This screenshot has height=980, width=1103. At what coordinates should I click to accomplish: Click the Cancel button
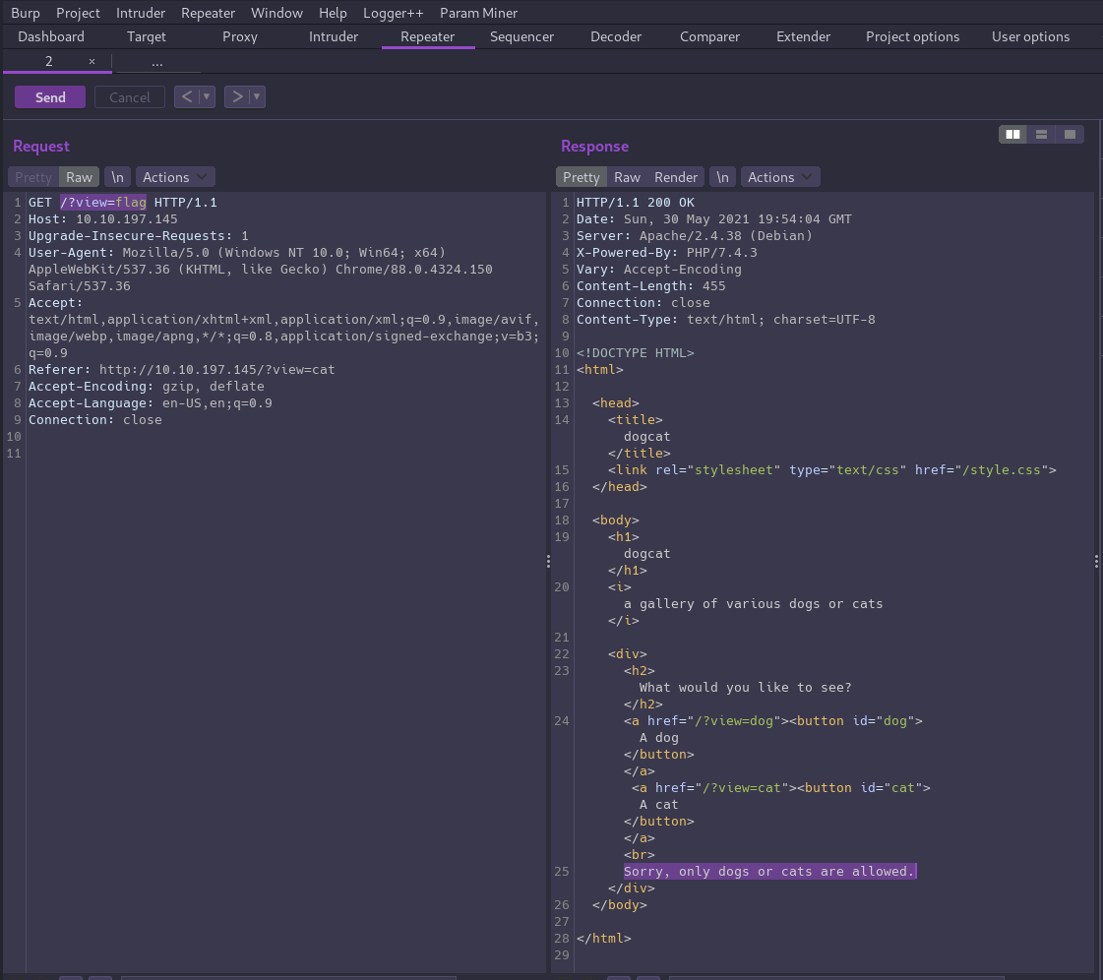pos(130,97)
